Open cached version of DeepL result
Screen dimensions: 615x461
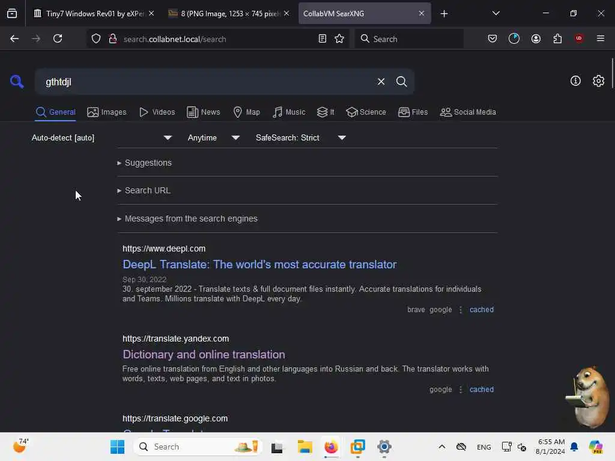481,310
